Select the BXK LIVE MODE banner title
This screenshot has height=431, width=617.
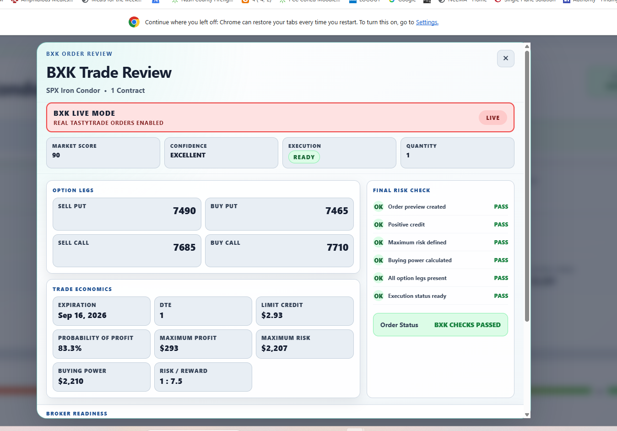(x=84, y=113)
